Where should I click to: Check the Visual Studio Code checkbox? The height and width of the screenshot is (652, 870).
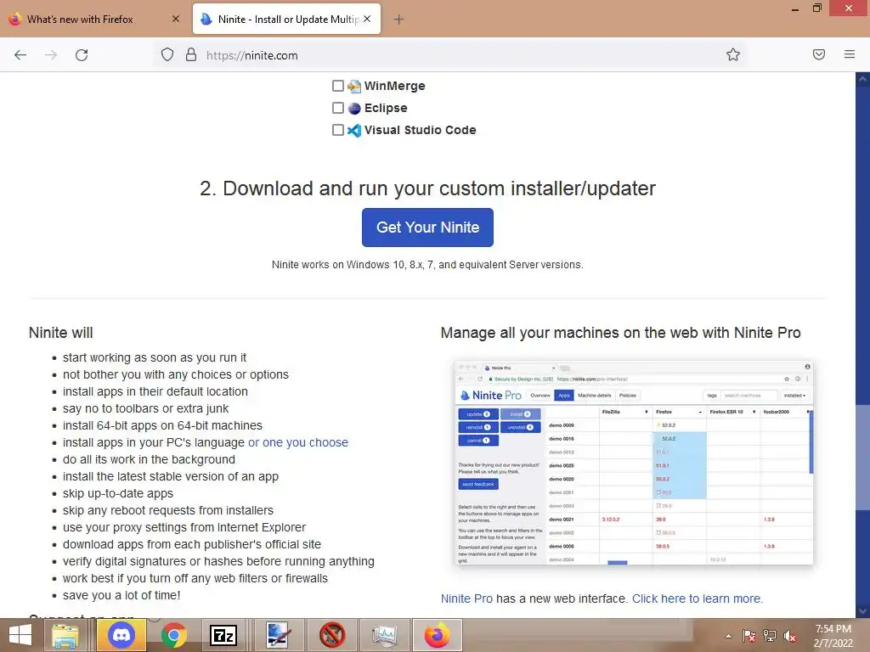pos(337,130)
